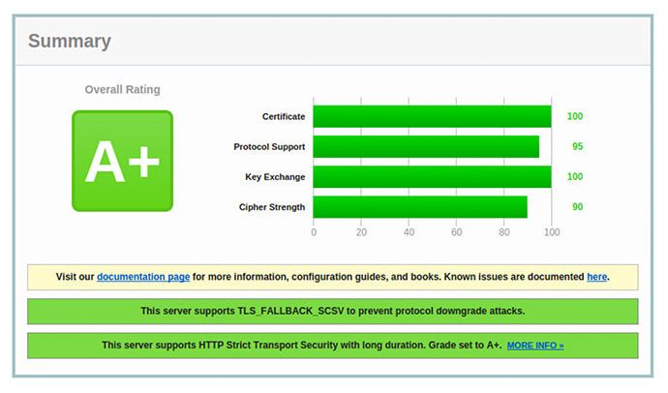Click the HTTP Strict Transport Security banner

pos(333,346)
